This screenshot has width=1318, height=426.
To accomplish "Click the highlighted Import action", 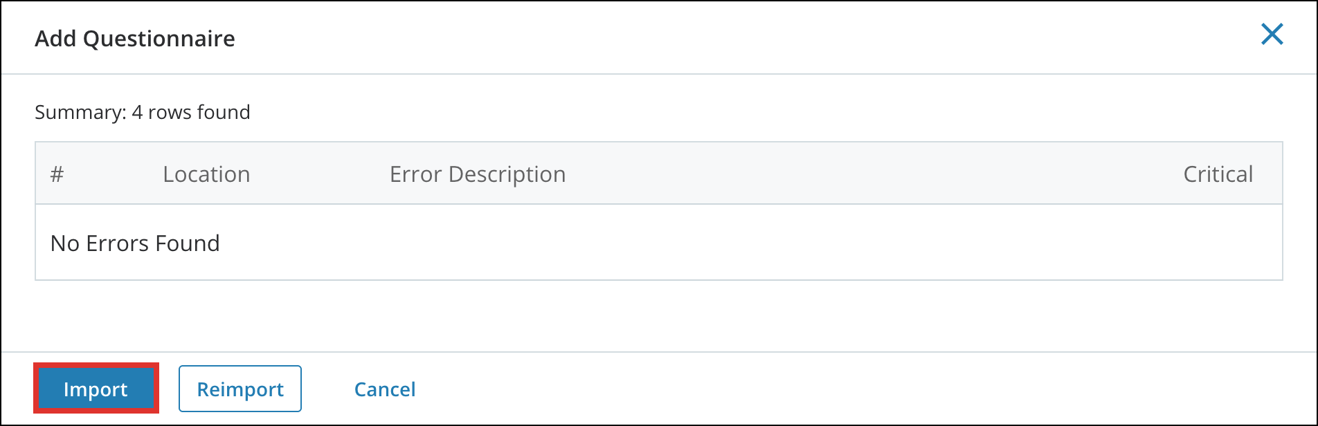I will coord(96,389).
